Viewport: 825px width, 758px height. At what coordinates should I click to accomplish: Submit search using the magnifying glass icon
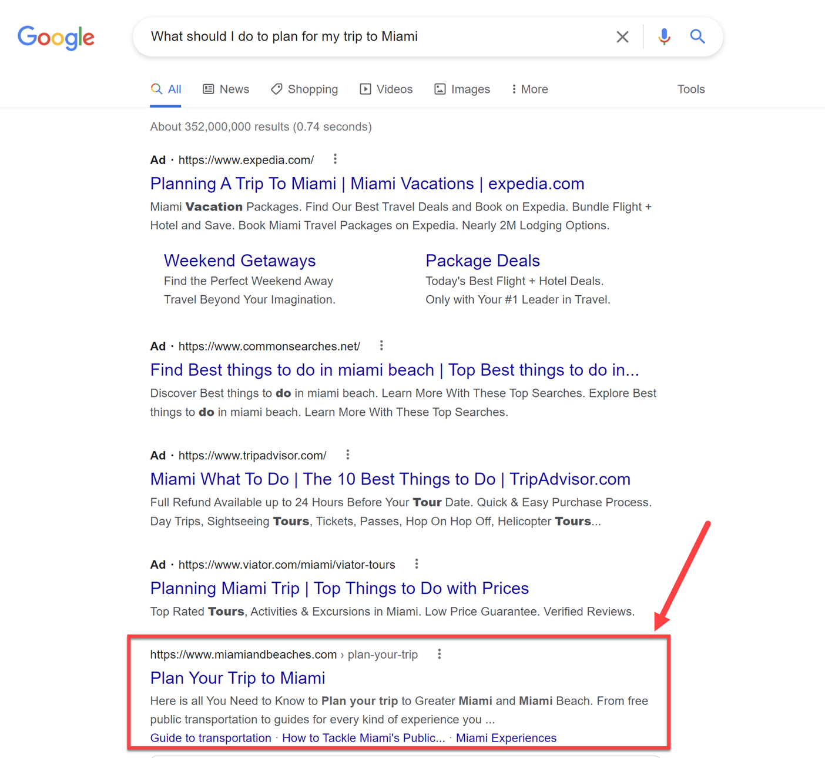coord(697,36)
